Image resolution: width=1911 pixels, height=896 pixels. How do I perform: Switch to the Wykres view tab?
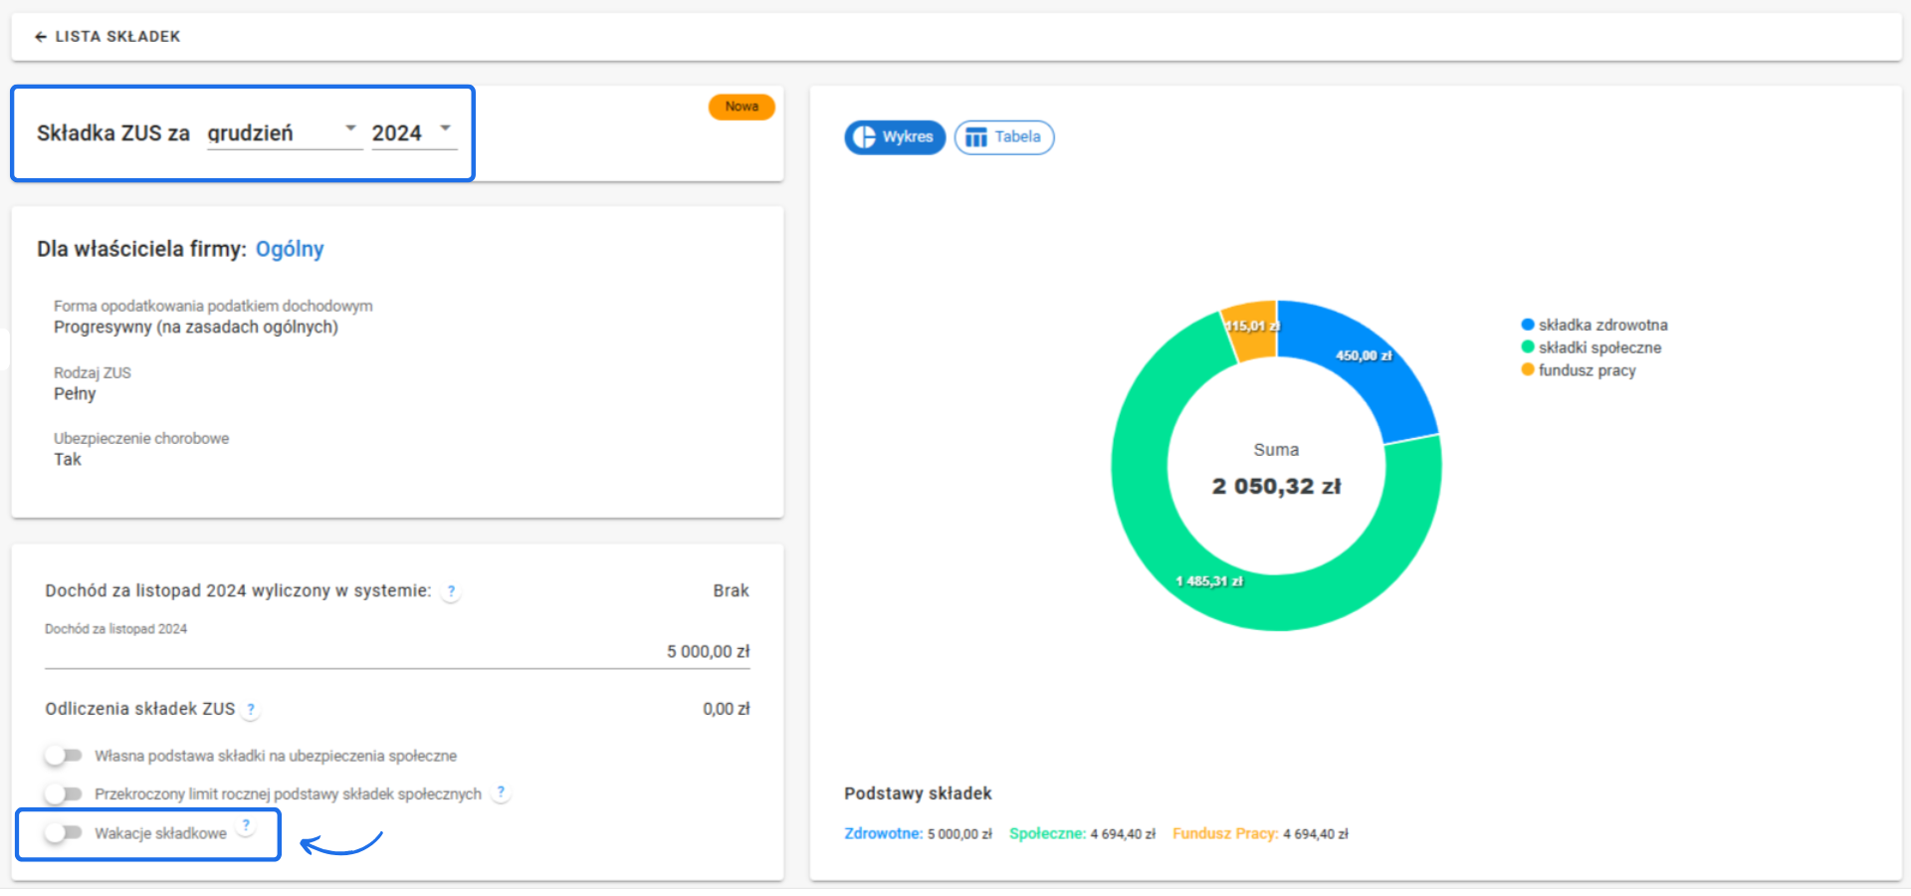click(x=895, y=137)
